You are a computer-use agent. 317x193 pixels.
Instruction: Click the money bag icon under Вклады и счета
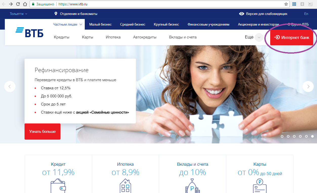[193, 185]
